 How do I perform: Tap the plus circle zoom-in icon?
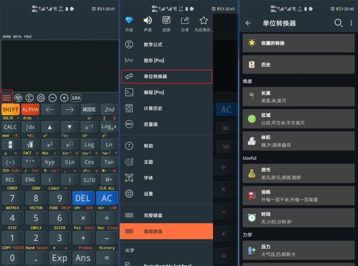[x=64, y=98]
